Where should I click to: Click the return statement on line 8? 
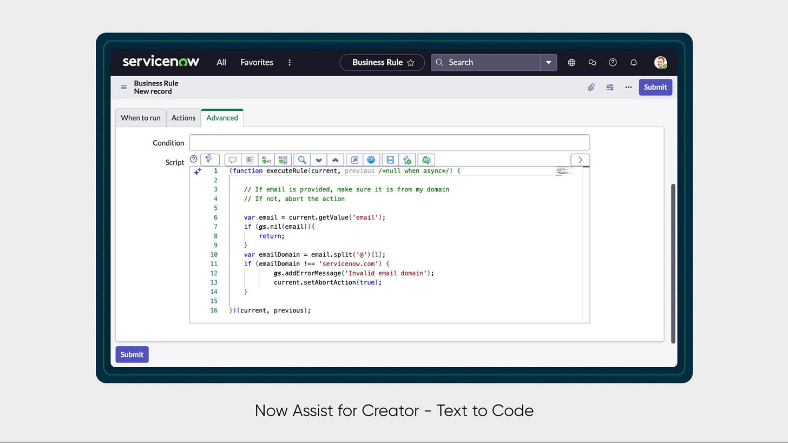272,236
